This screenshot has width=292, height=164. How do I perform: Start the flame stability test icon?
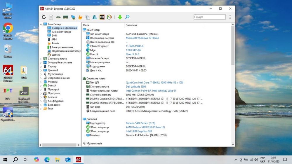(x=80, y=17)
